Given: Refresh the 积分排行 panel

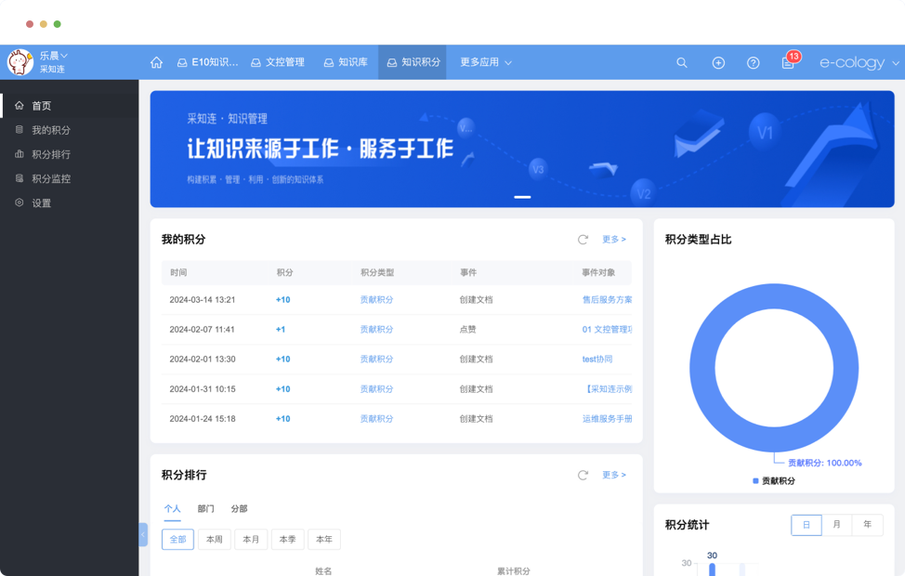Looking at the screenshot, I should pos(583,475).
